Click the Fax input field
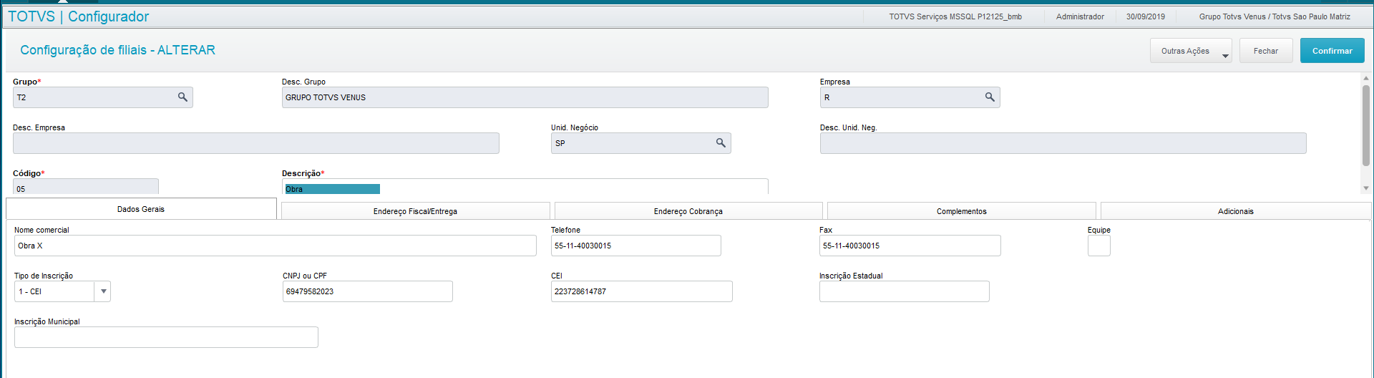1374x378 pixels. [910, 246]
